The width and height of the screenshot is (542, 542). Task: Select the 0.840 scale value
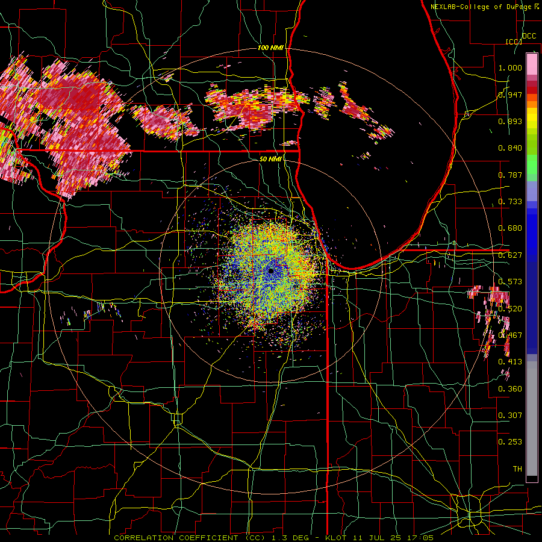pos(510,148)
